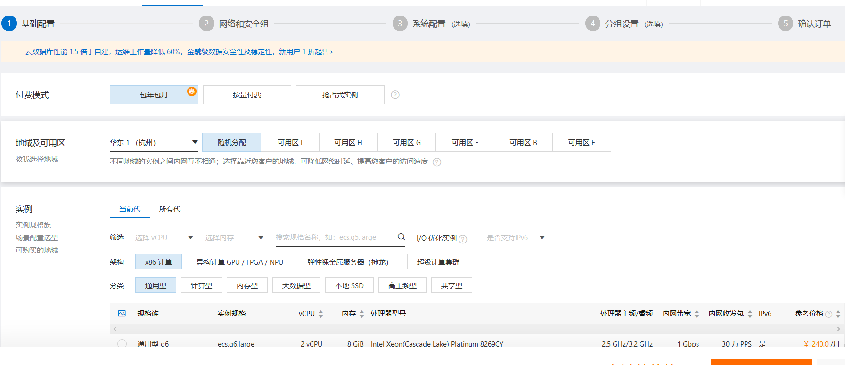
Task: Sort the table by vCPU
Action: 320,314
